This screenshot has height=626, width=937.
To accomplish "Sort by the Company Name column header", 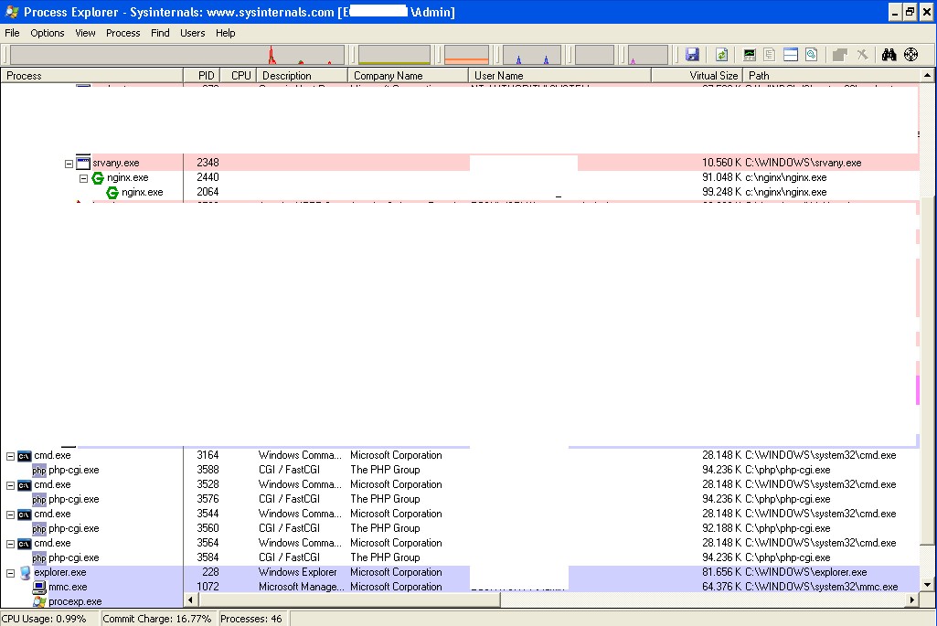I will click(408, 76).
